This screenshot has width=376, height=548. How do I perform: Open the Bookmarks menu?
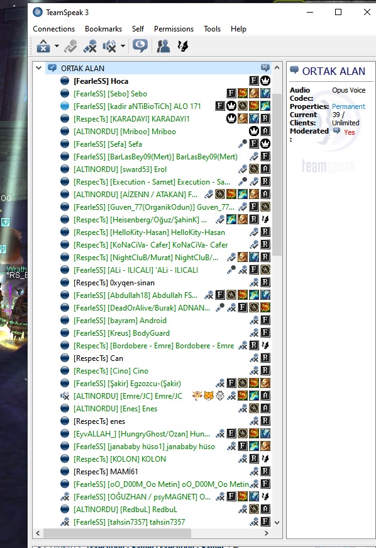(x=103, y=29)
